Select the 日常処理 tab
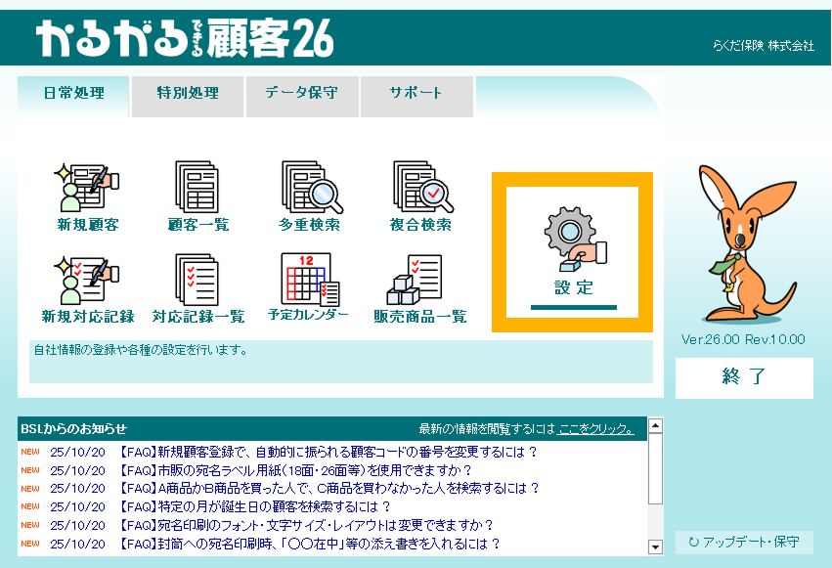Viewport: 832px width, 568px height. tap(73, 94)
